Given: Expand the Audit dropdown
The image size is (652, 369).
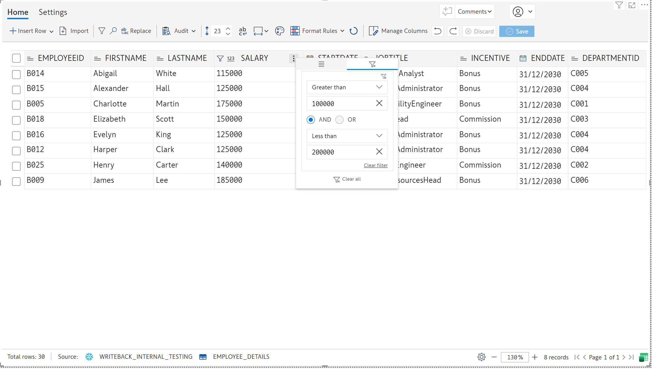Looking at the screenshot, I should [x=193, y=31].
